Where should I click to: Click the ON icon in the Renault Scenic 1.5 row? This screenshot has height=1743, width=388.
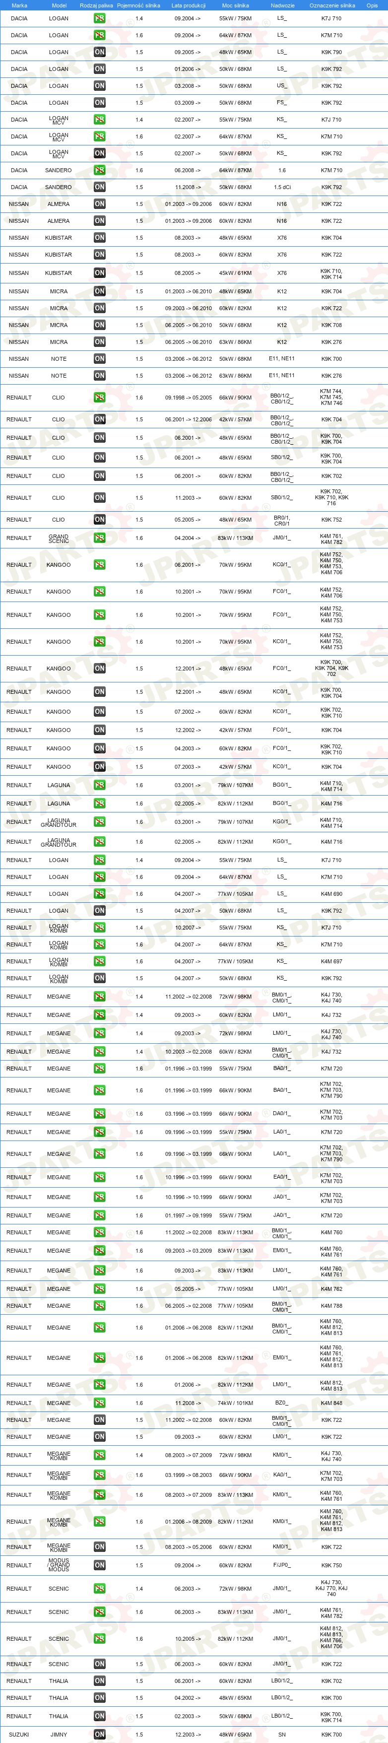point(99,1664)
